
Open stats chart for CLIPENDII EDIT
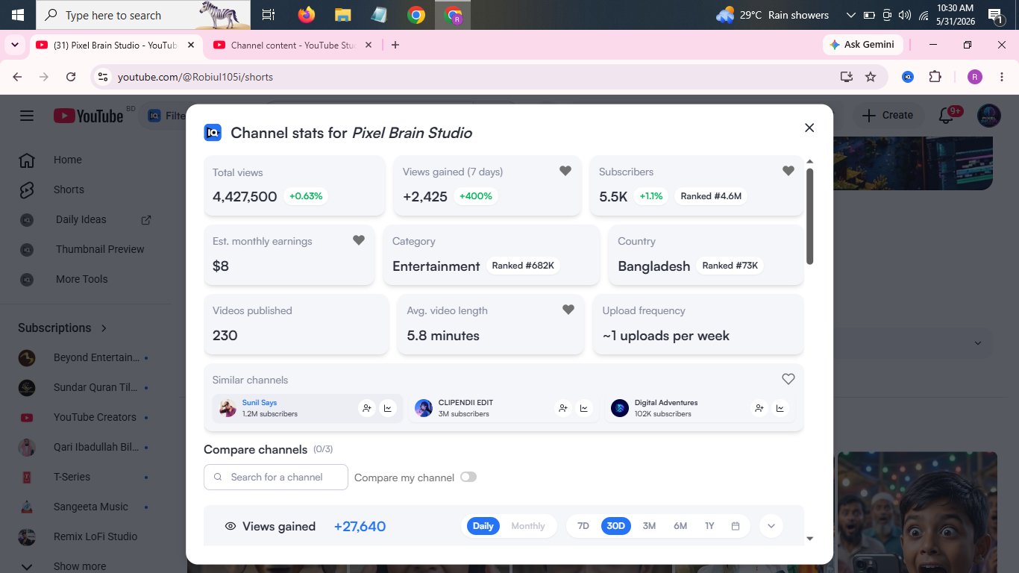584,408
